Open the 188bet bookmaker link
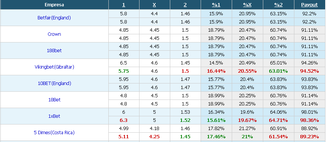The height and width of the screenshot is (142, 327). click(54, 51)
